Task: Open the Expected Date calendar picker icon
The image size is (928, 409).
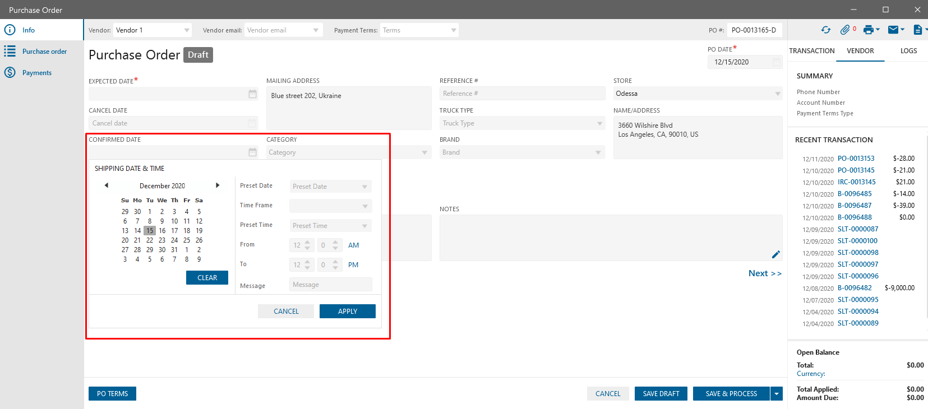Action: point(252,94)
